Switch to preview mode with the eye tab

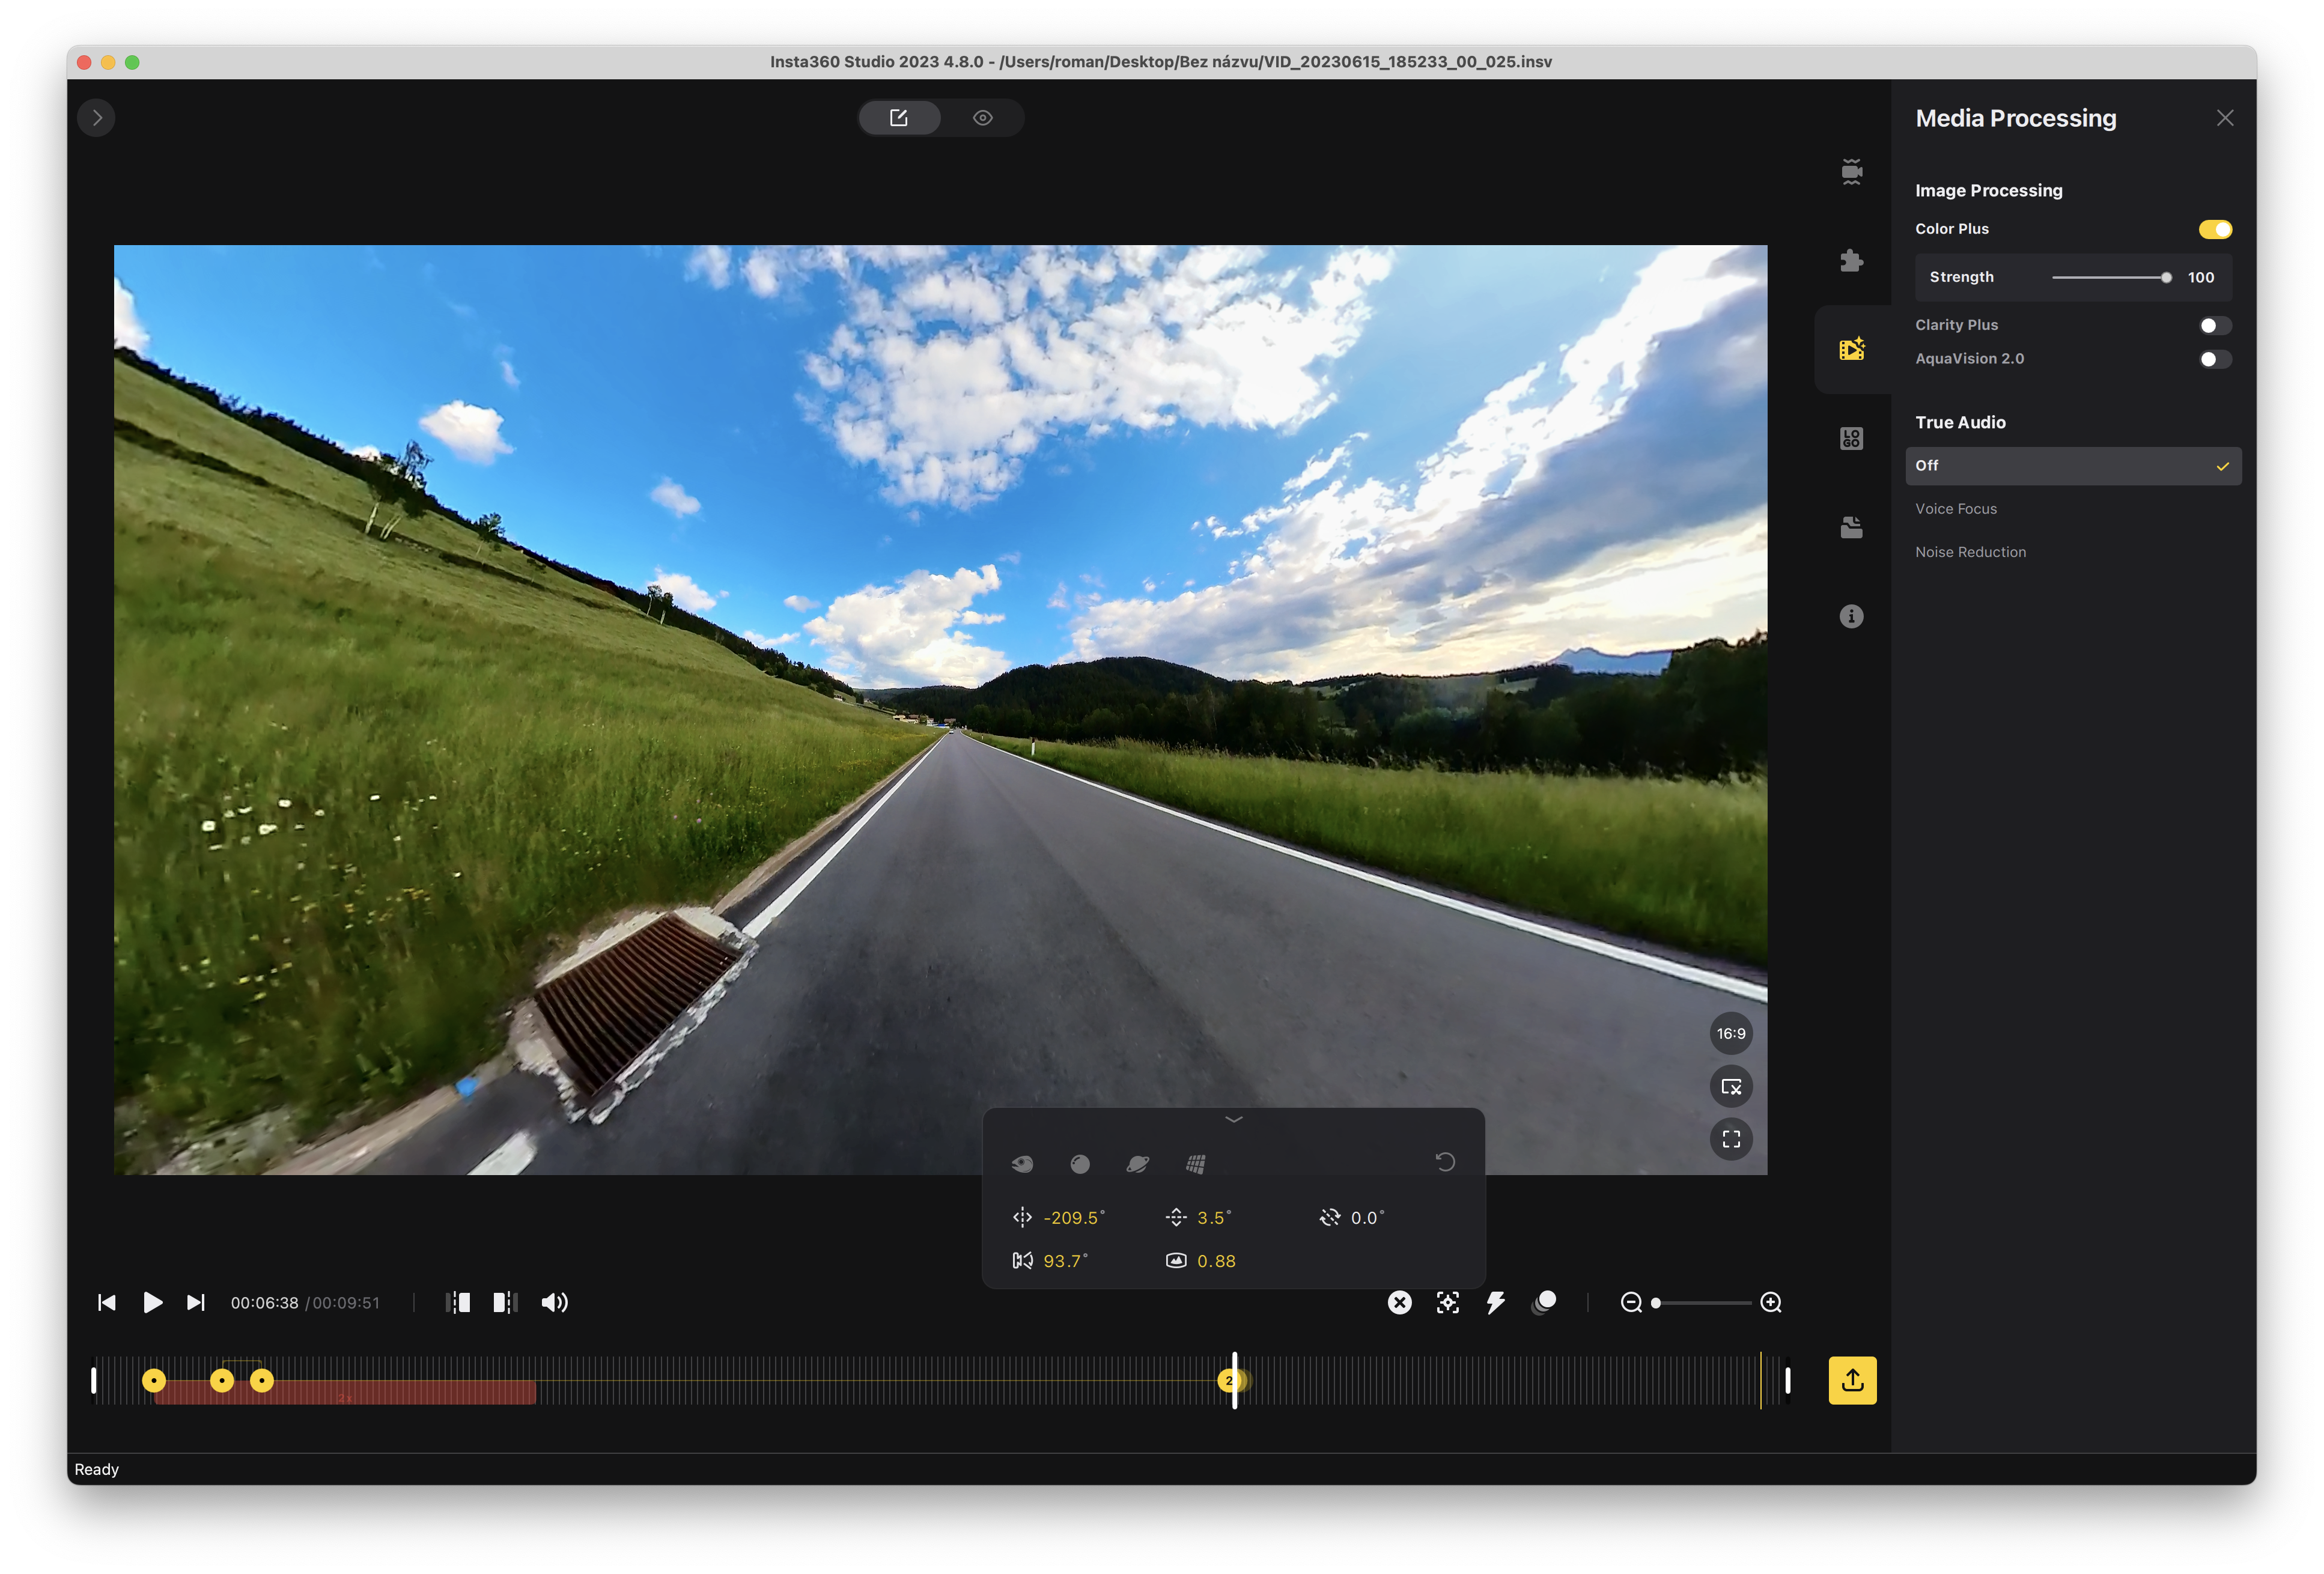(x=983, y=117)
